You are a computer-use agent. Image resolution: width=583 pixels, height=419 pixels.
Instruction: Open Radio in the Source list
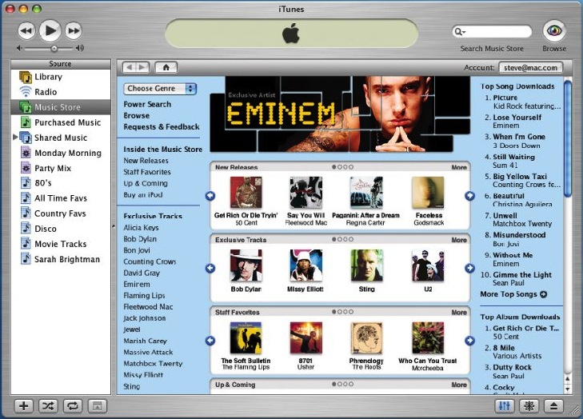[x=61, y=92]
